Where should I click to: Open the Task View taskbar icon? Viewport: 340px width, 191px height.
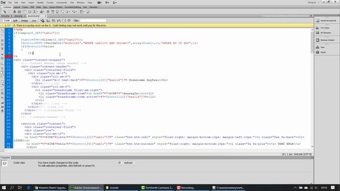click(x=20, y=188)
